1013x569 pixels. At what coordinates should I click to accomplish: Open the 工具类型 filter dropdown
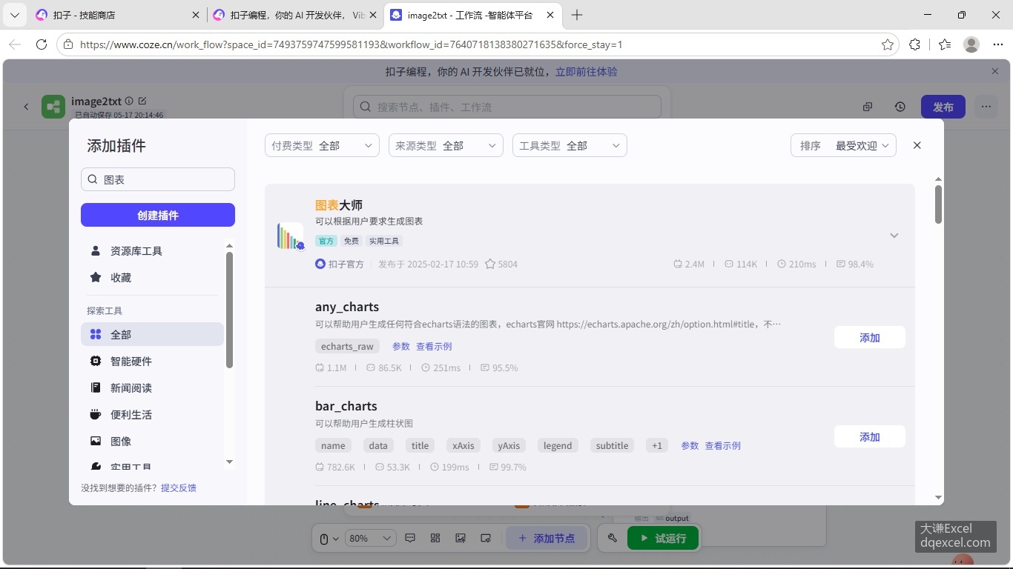click(570, 145)
